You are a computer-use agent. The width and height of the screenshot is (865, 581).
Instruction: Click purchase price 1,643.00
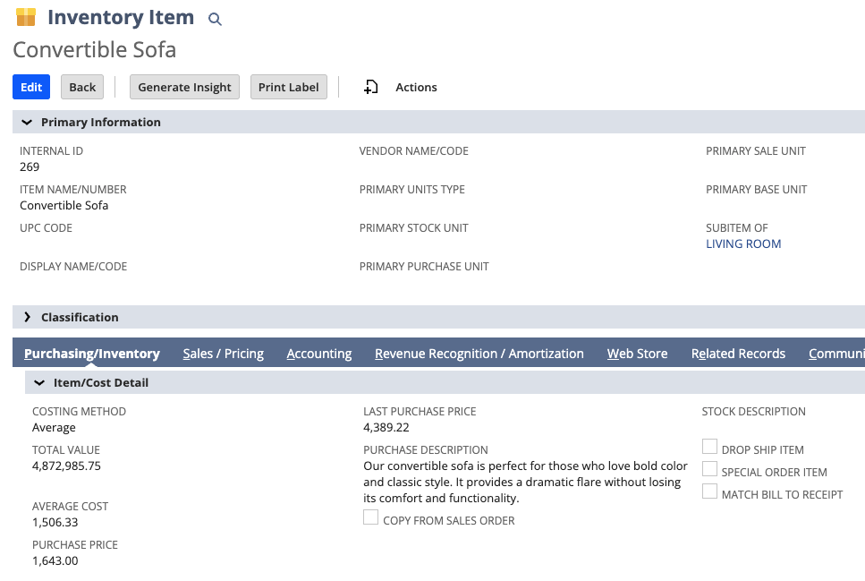[x=55, y=561]
